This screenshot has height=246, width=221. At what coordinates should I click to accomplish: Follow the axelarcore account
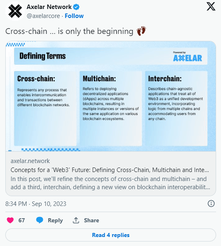[74, 16]
